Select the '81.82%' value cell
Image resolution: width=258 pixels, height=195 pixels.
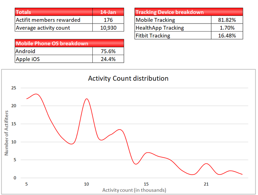click(x=227, y=20)
